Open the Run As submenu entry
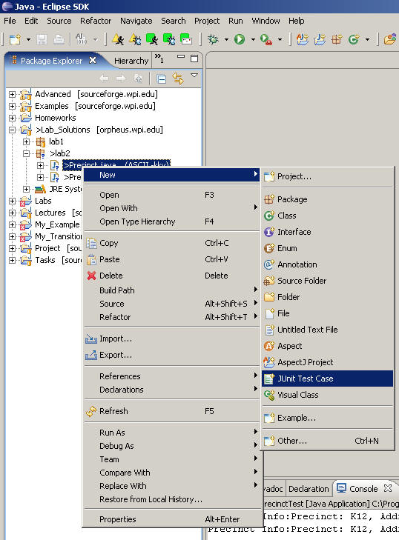399x540 pixels. tap(171, 433)
